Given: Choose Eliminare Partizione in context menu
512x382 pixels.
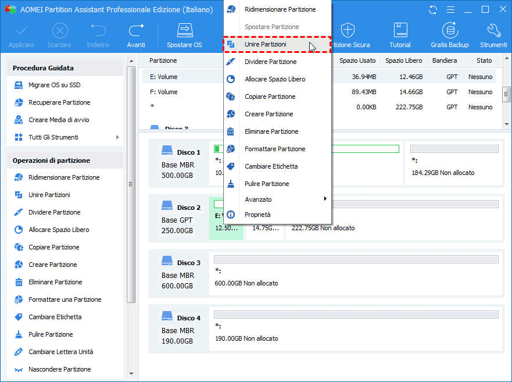Looking at the screenshot, I should pyautogui.click(x=277, y=131).
